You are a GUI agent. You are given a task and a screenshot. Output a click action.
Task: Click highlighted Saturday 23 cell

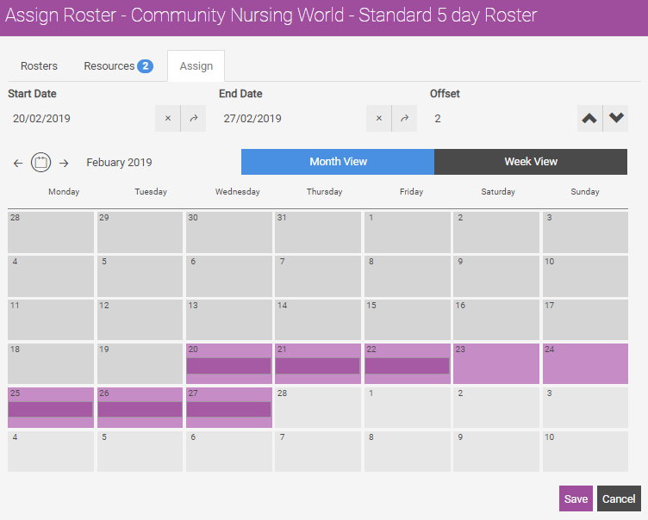click(x=496, y=363)
